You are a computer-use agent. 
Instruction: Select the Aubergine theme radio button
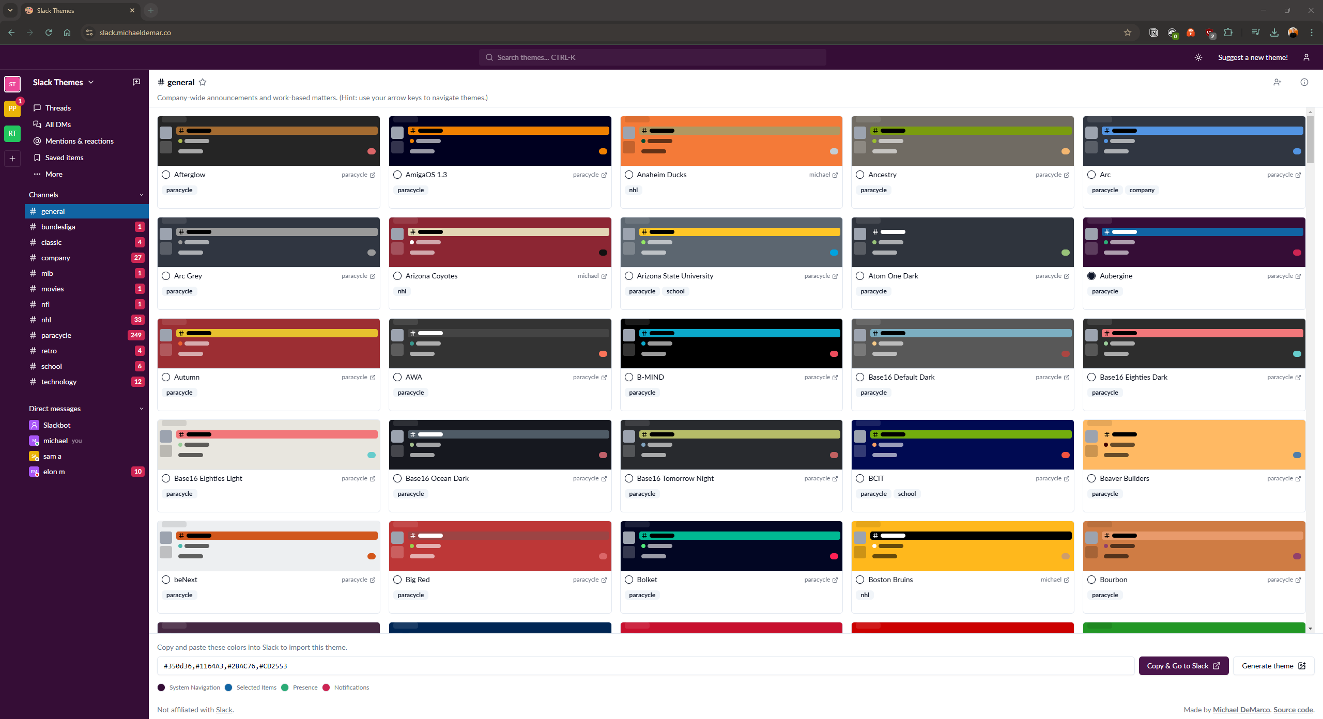pos(1091,276)
